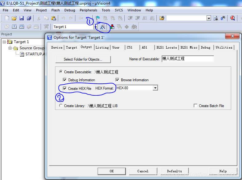Open dialog Help button
The image size is (242, 180).
pyautogui.click(x=223, y=171)
